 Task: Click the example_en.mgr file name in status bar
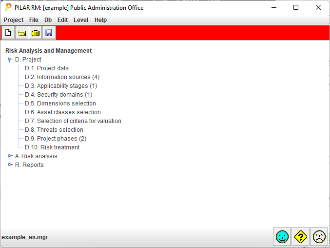click(x=25, y=237)
